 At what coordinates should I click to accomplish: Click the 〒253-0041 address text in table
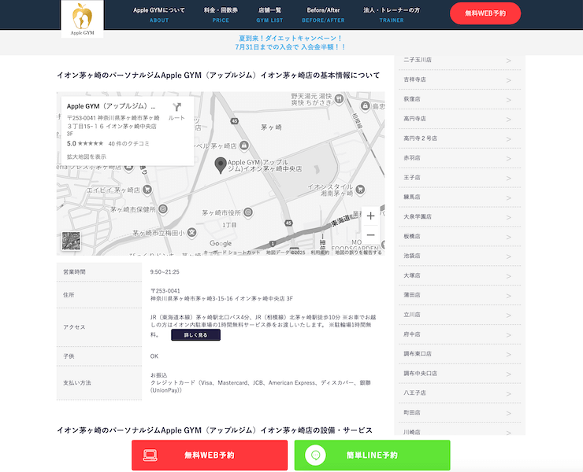point(165,291)
